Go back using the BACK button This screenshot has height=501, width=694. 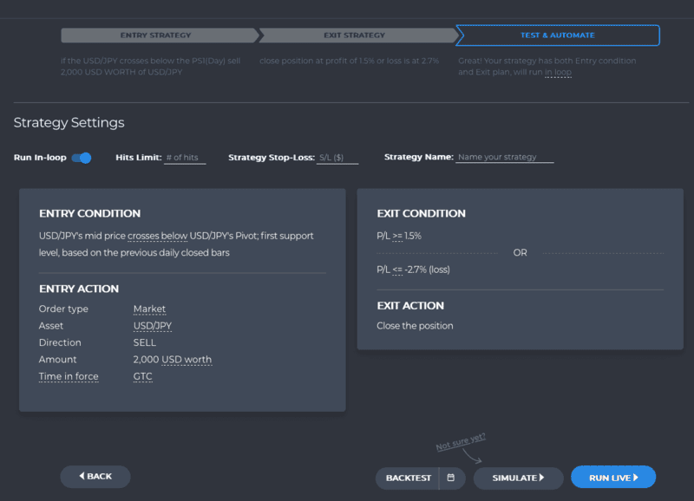[x=95, y=477]
